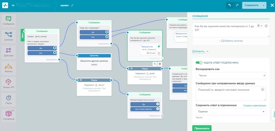This screenshot has height=131, width=275.
Task: Open the emoji picker in the message text
Action: (x=266, y=26)
